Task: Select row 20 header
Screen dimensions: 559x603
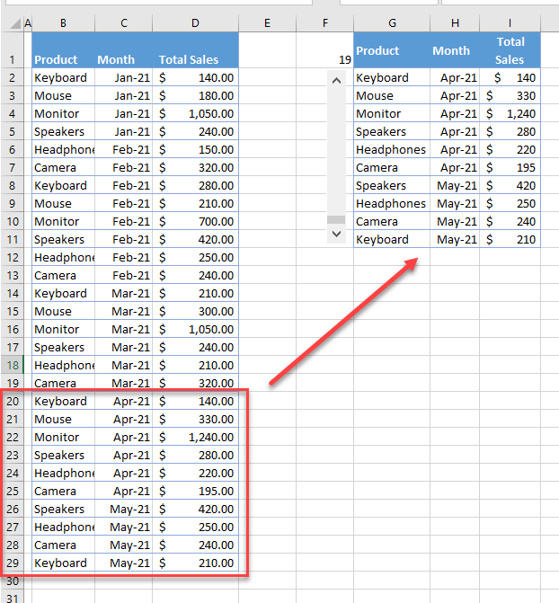Action: click(x=11, y=401)
